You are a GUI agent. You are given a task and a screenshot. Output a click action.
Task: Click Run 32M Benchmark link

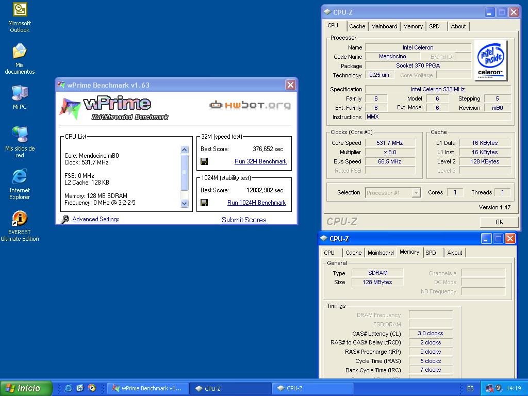pyautogui.click(x=260, y=161)
